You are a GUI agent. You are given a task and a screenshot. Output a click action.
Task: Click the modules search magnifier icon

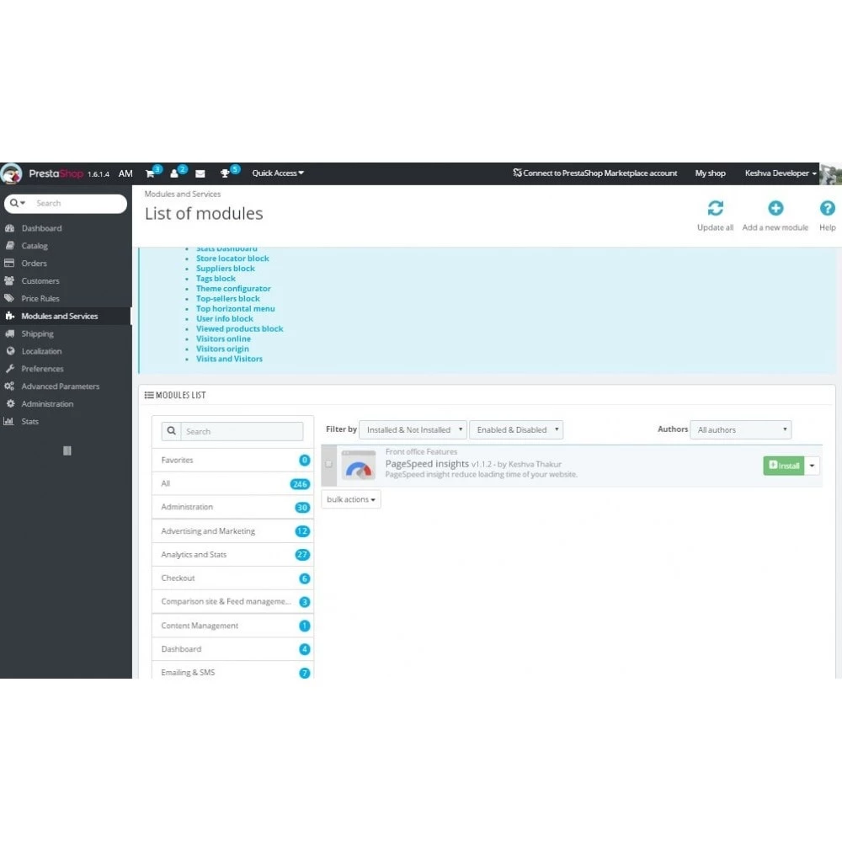(x=171, y=430)
